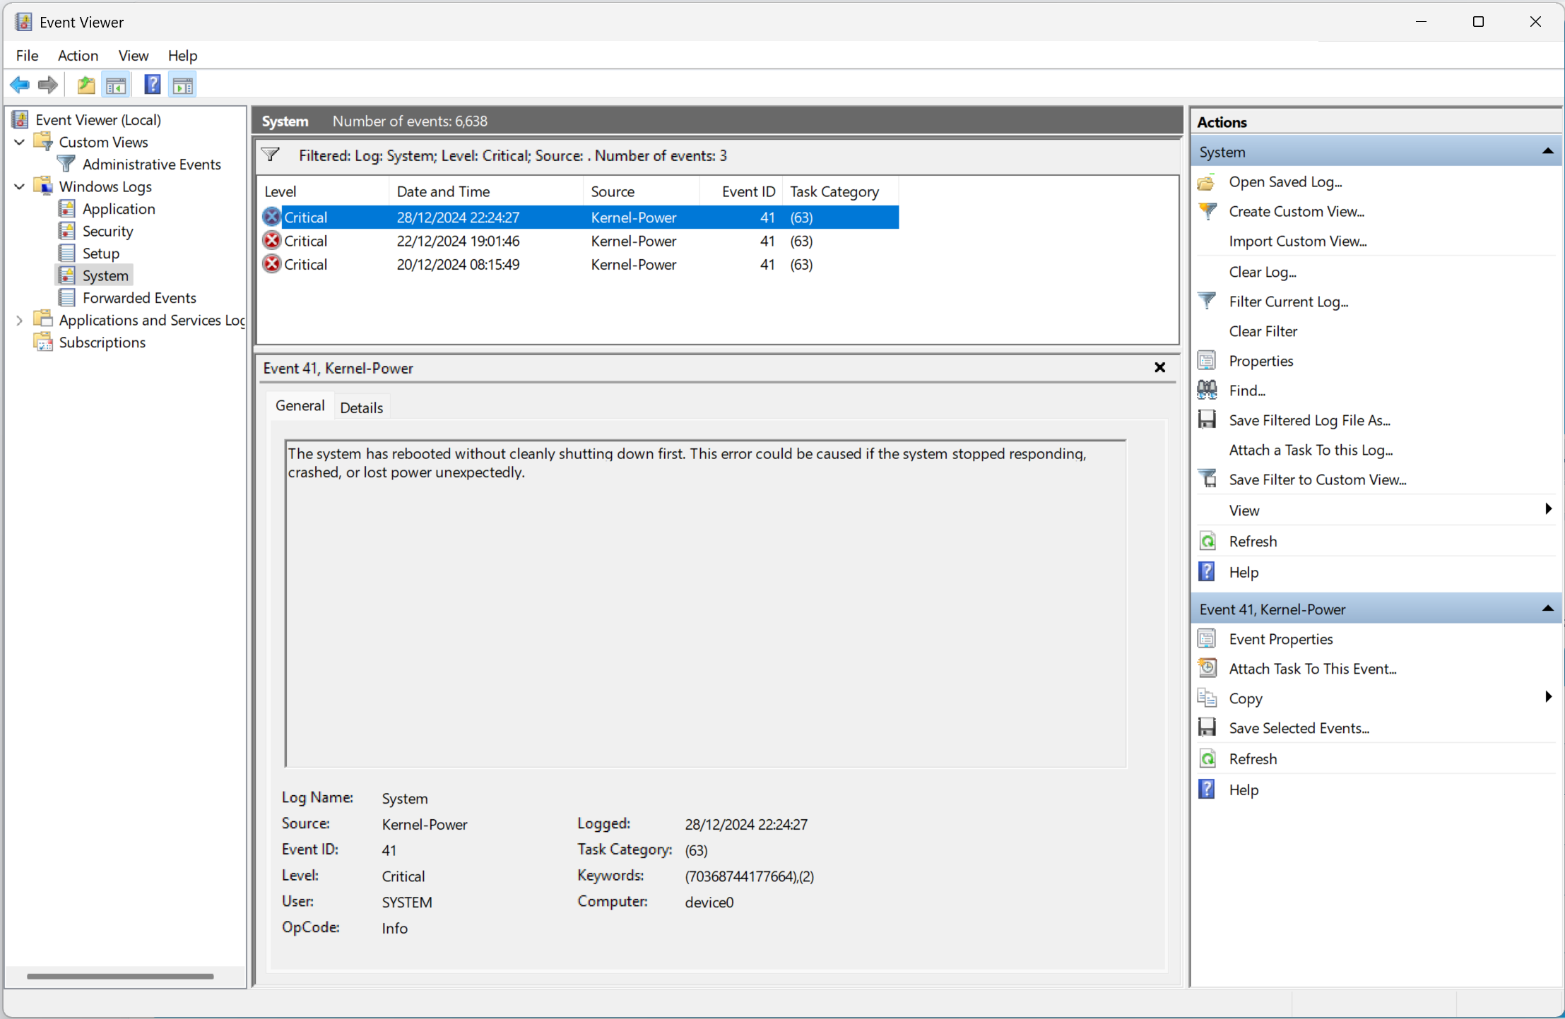Click the Filter Current Log funnel icon
1565x1019 pixels.
tap(1207, 302)
